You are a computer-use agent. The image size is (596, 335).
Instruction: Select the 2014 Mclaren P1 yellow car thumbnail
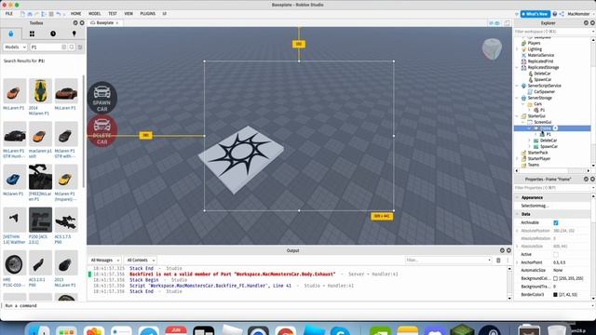coord(40,91)
